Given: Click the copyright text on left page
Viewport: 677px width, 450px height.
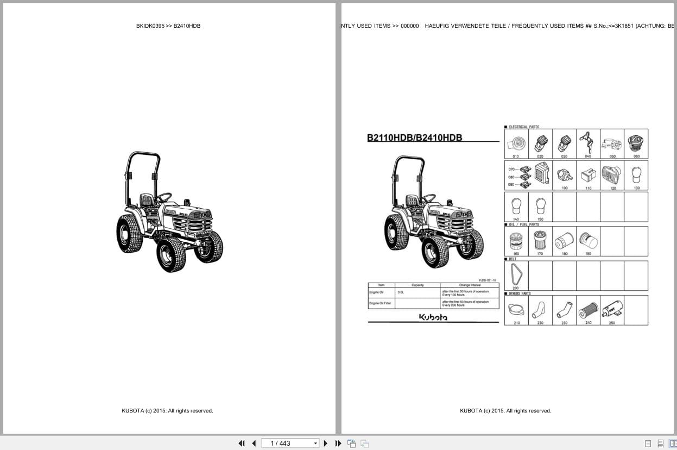Looking at the screenshot, I should tap(167, 411).
